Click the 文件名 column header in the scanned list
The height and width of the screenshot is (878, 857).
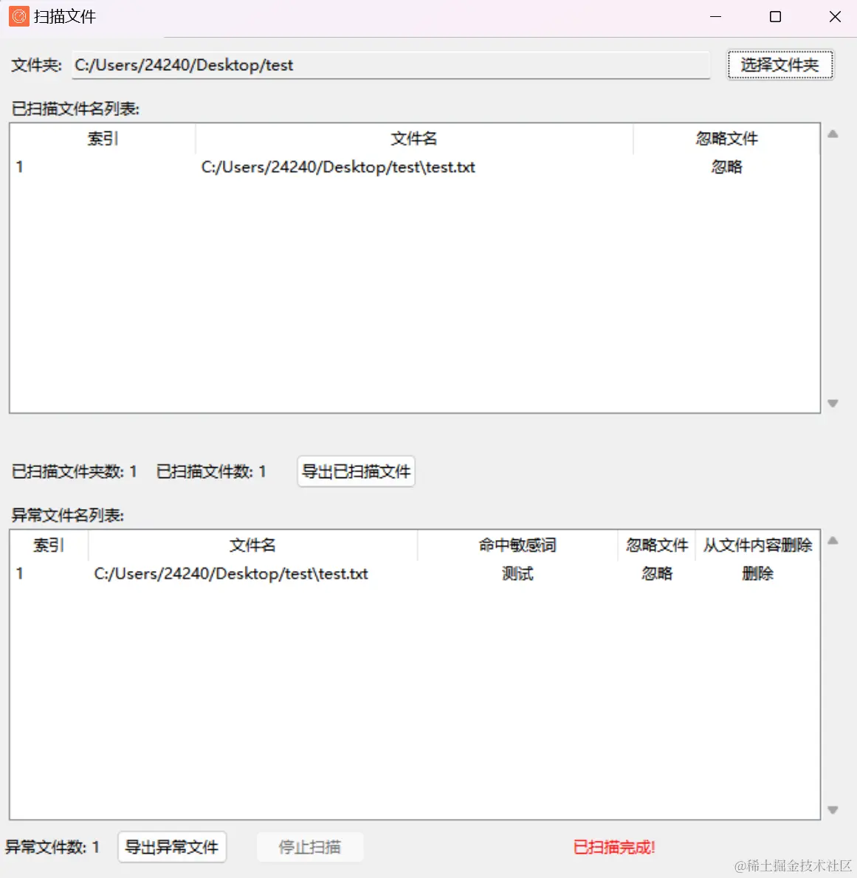(x=414, y=138)
